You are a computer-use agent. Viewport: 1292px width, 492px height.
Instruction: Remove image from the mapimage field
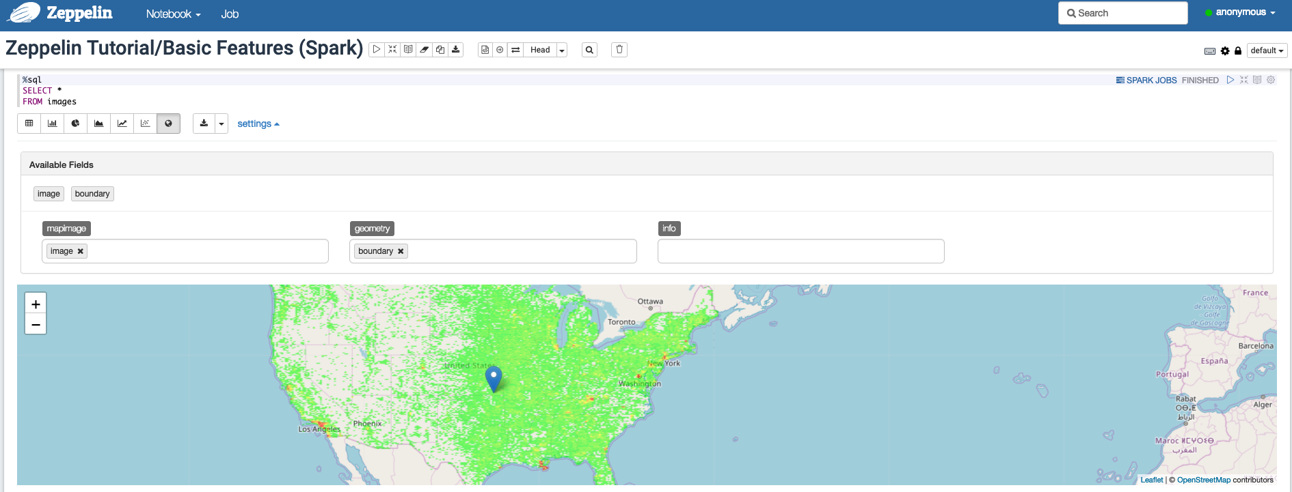point(81,251)
